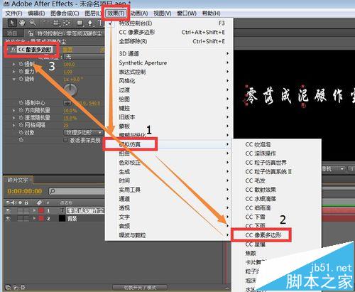The image size is (355, 292).
Task: Click stopwatch next to 网格间隔
Action: click(x=21, y=125)
